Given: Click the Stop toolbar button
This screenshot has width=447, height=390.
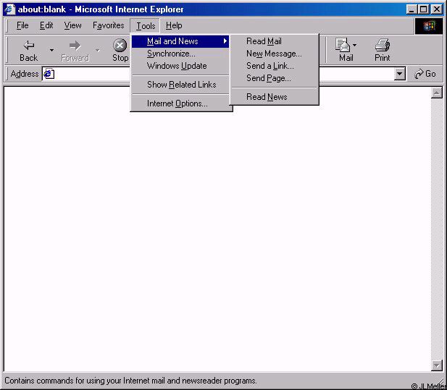Looking at the screenshot, I should click(x=120, y=51).
